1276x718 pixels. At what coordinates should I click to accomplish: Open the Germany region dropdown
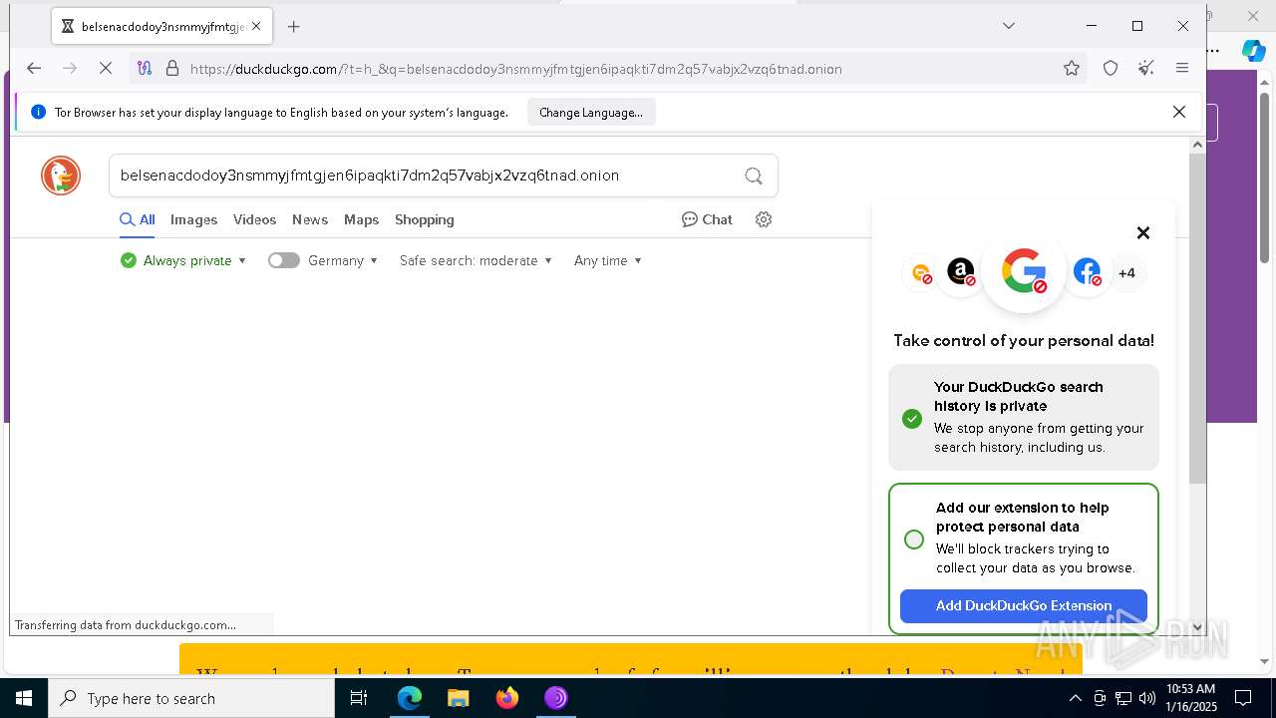click(x=343, y=260)
